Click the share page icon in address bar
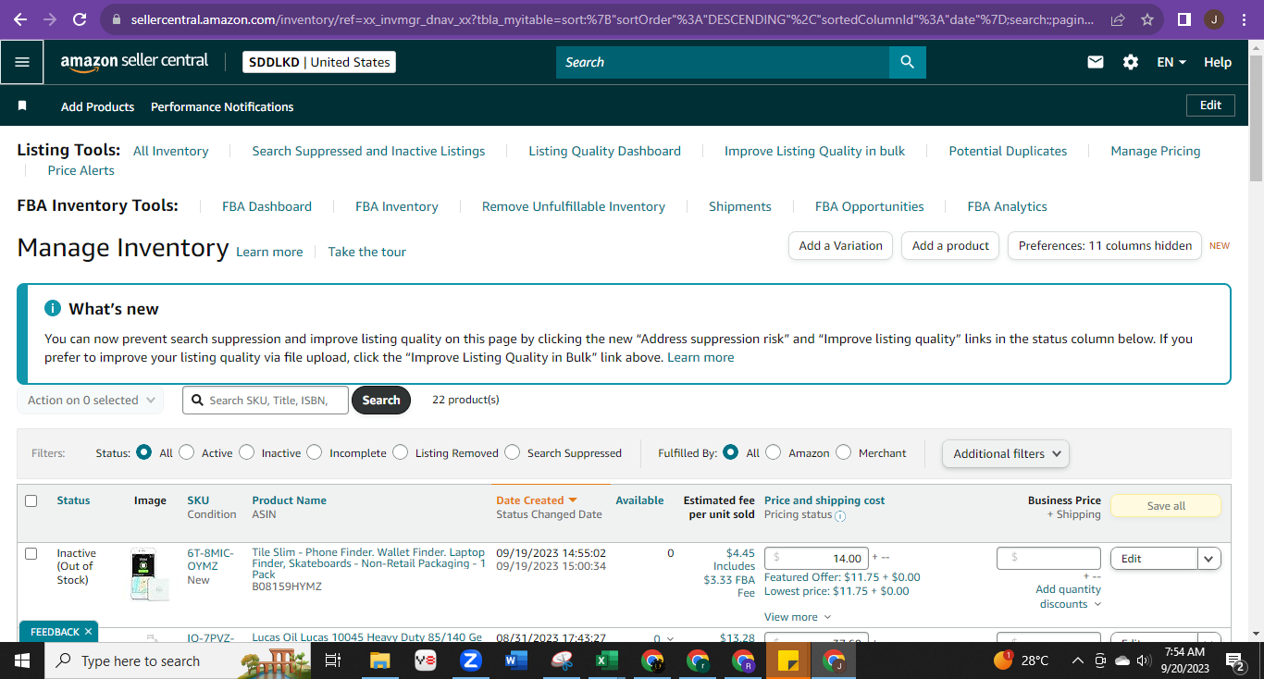Viewport: 1264px width, 679px height. [x=1118, y=19]
